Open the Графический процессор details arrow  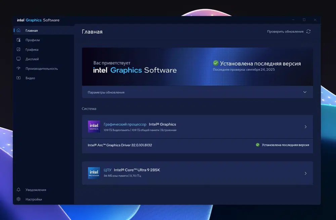[x=305, y=127]
